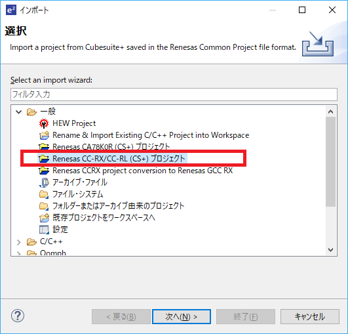Click the 既存プロジェクトをワークスペースへ icon
The width and height of the screenshot is (348, 334).
click(44, 218)
